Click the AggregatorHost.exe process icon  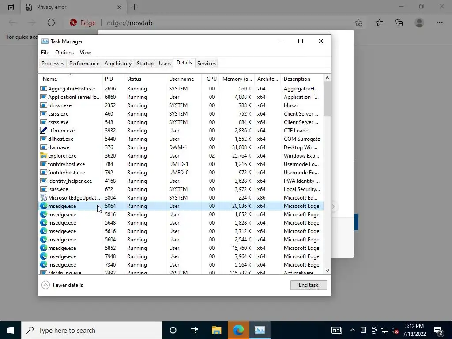(44, 88)
